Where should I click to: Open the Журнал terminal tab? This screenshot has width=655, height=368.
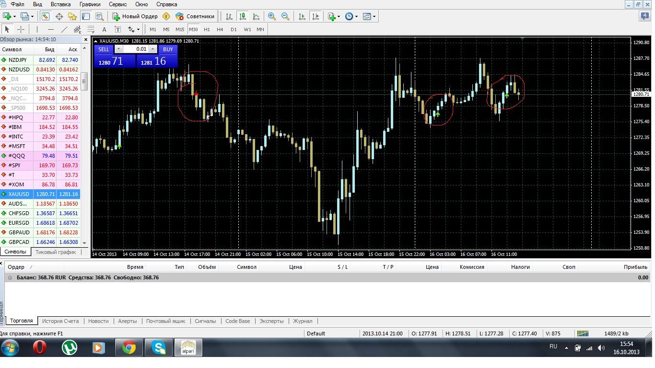[x=303, y=321]
